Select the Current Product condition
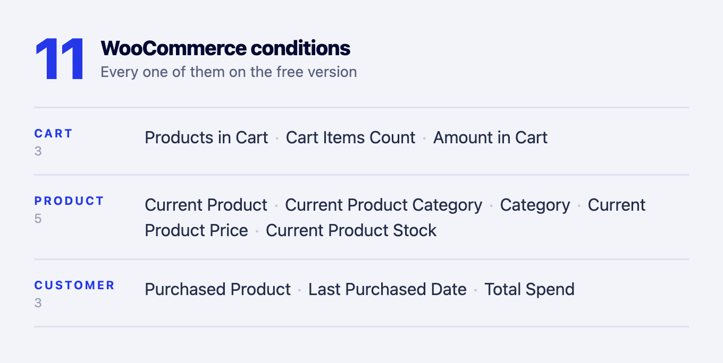This screenshot has width=723, height=363. pyautogui.click(x=206, y=205)
